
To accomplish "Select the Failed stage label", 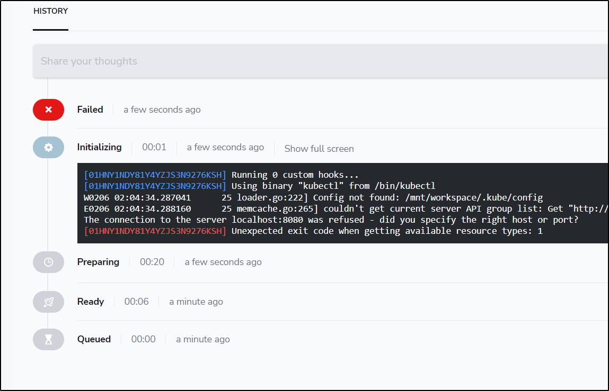I will coord(90,110).
